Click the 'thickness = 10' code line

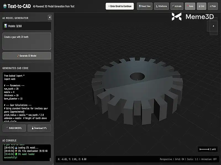(11, 95)
